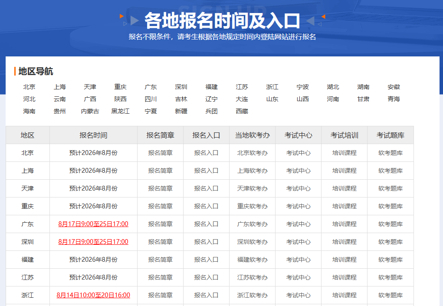Navigate to 山东 region
Screen dimensions: 443x306
[x=272, y=99]
